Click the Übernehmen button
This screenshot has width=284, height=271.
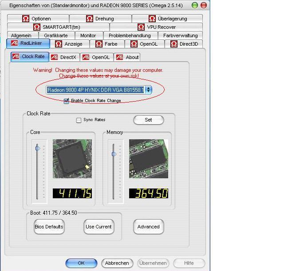153,263
